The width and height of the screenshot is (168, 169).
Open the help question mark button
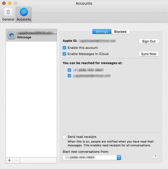pyautogui.click(x=155, y=157)
